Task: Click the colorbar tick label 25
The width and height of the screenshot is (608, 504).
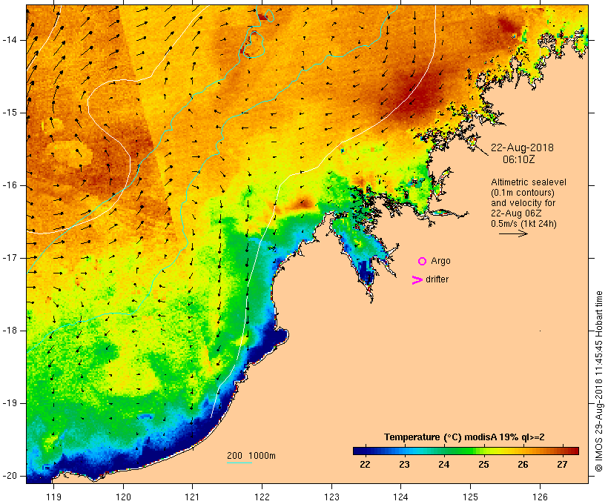Action: click(x=483, y=465)
